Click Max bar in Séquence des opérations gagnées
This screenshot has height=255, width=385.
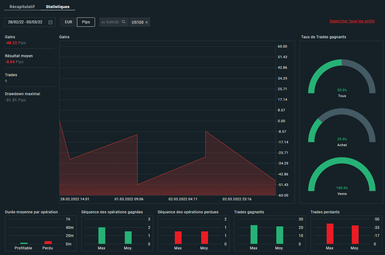click(x=102, y=235)
